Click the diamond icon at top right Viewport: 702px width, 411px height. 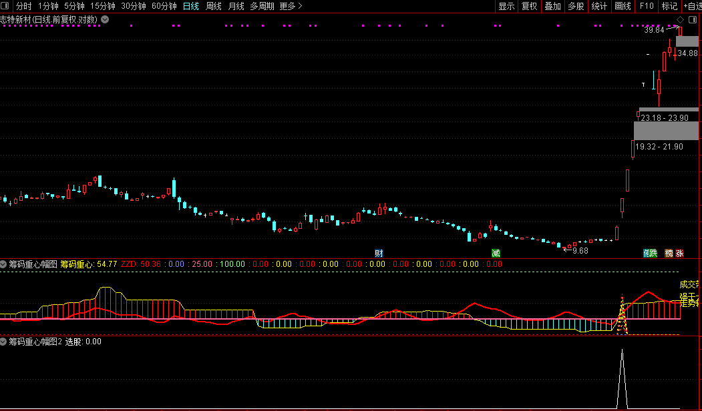click(679, 19)
